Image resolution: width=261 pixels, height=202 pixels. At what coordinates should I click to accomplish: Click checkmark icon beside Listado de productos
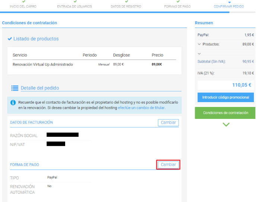[10, 39]
